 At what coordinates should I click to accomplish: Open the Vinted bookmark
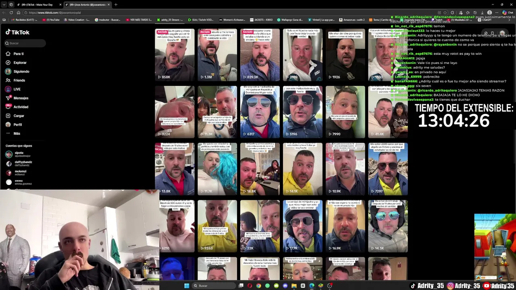click(x=321, y=20)
